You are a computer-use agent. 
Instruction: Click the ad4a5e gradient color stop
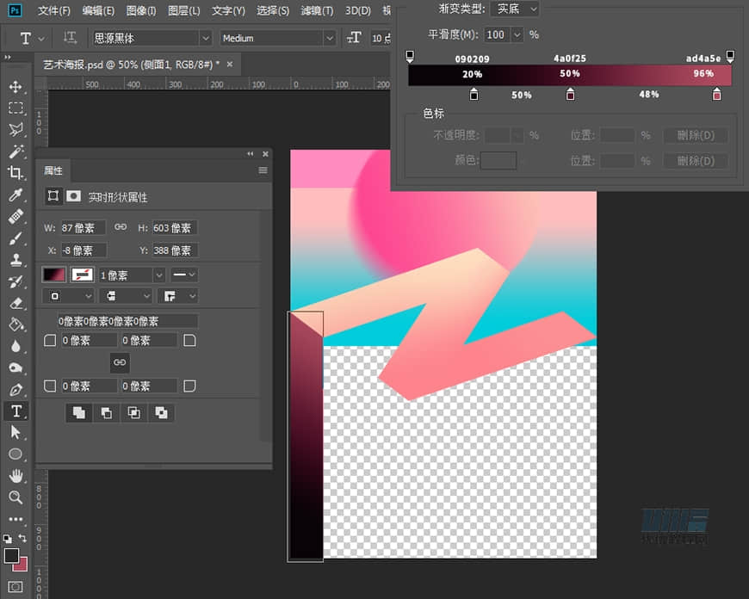[x=717, y=95]
